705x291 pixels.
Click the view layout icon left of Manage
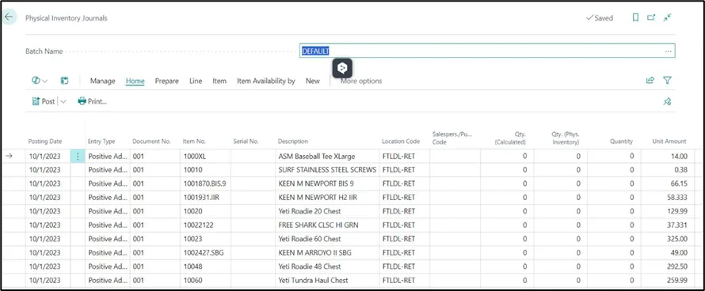tap(65, 81)
